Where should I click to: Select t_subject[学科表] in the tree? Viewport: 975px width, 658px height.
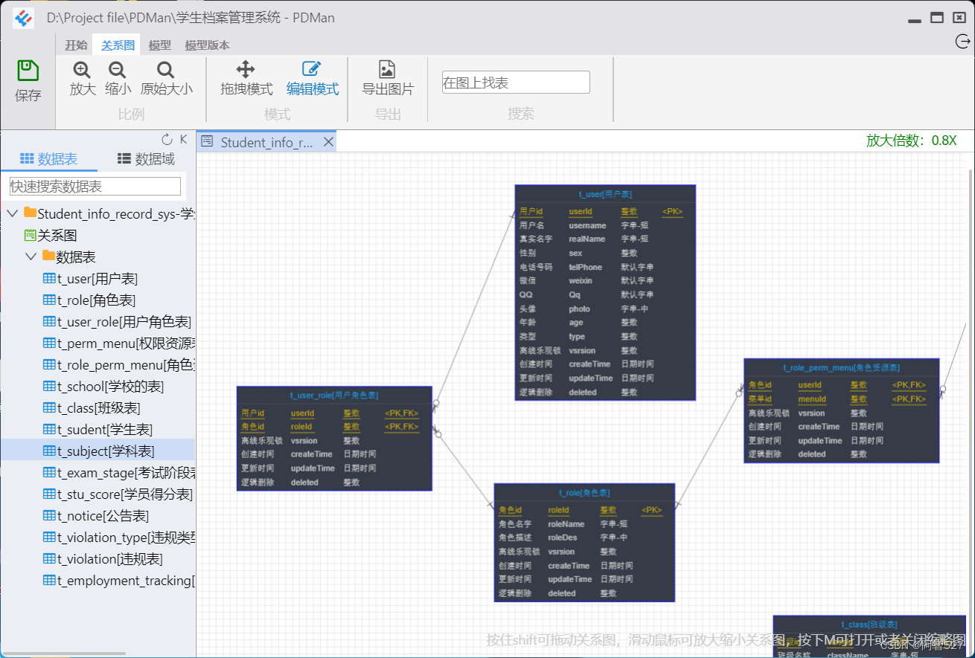click(x=99, y=451)
